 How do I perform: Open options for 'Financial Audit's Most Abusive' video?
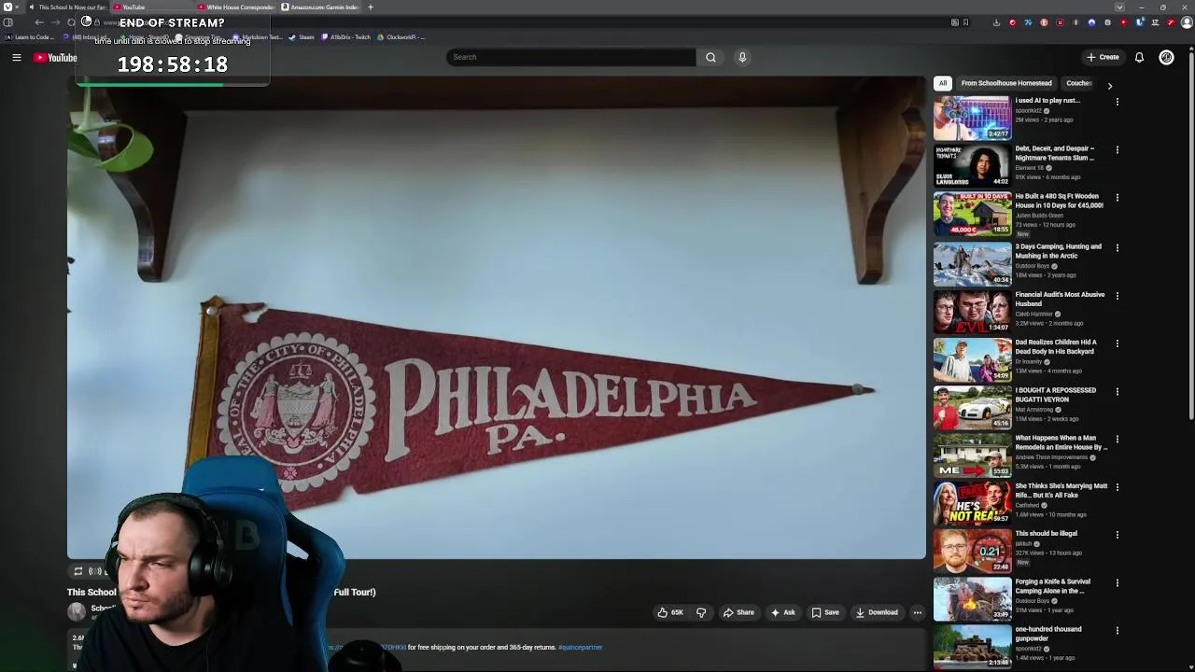click(1118, 295)
